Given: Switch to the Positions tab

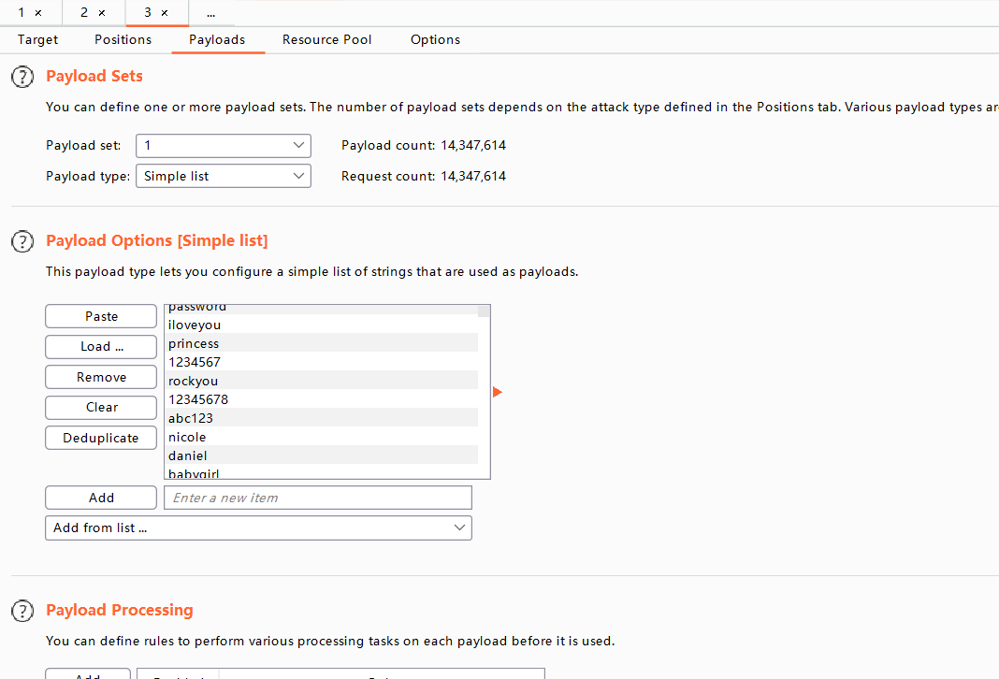Looking at the screenshot, I should [123, 39].
